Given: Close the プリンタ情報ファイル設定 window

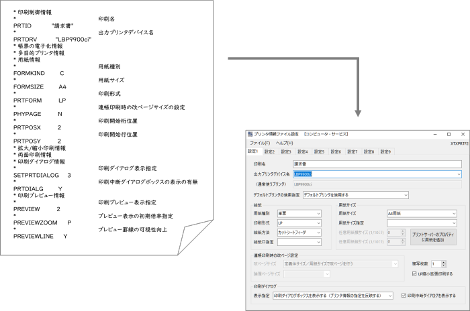Looking at the screenshot, I should click(463, 135).
